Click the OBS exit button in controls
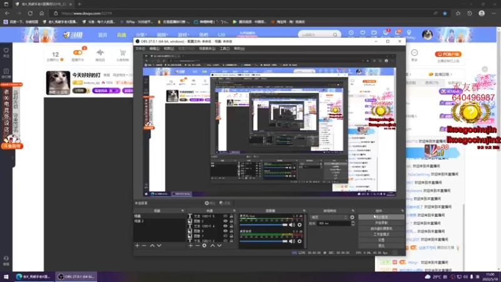 click(x=381, y=246)
